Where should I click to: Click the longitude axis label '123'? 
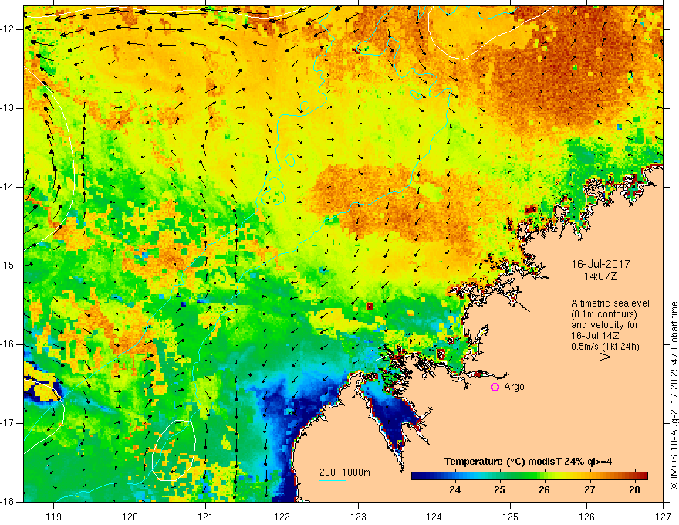coord(358,517)
